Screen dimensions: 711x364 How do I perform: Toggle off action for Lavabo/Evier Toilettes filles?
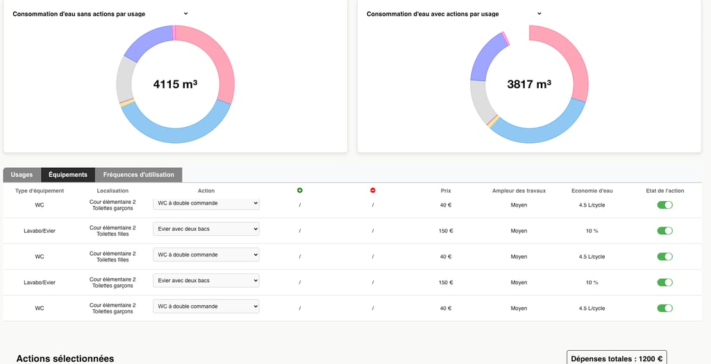(664, 231)
